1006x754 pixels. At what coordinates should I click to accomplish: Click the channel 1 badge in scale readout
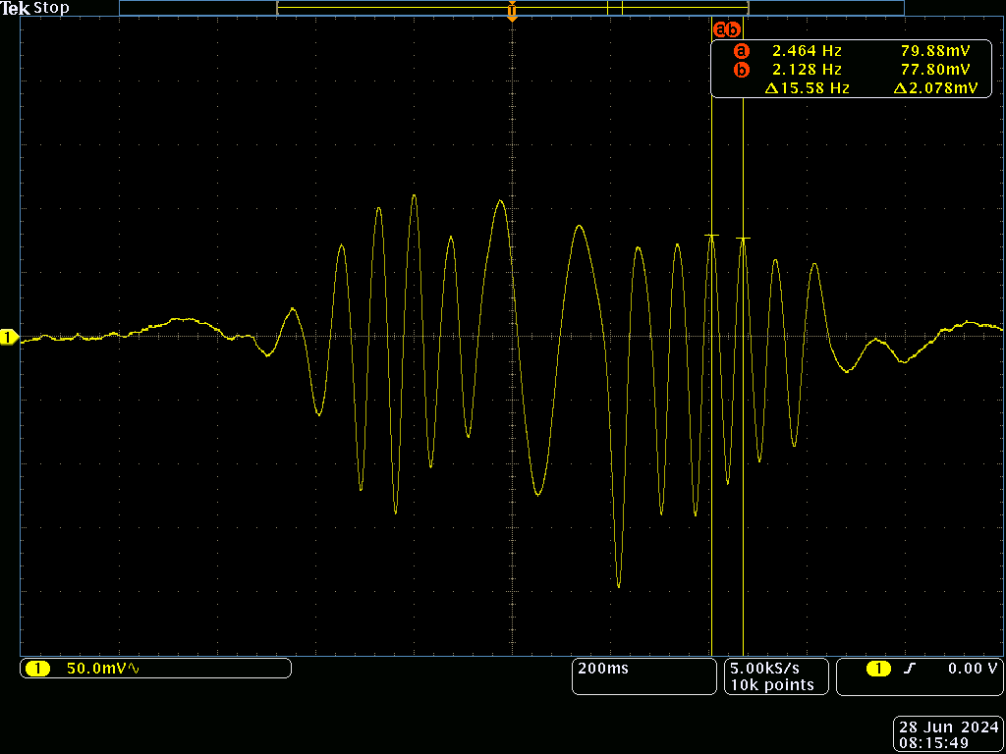click(37, 670)
